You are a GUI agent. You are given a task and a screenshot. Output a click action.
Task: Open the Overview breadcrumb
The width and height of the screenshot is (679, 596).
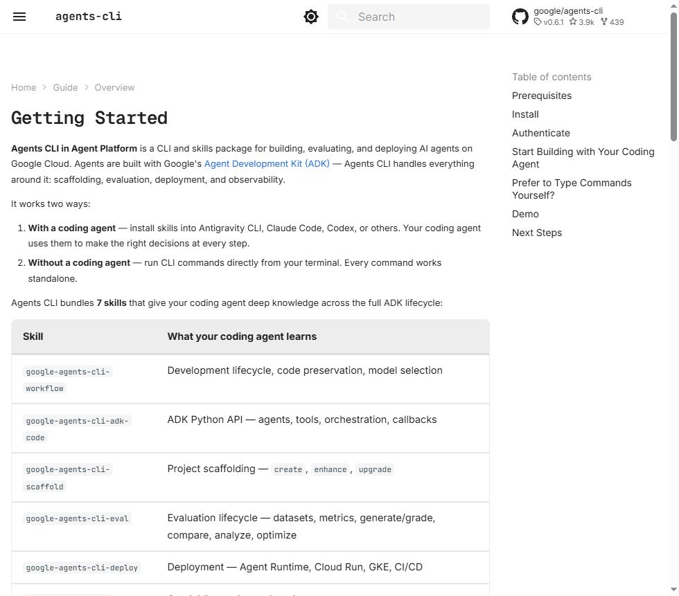point(115,88)
